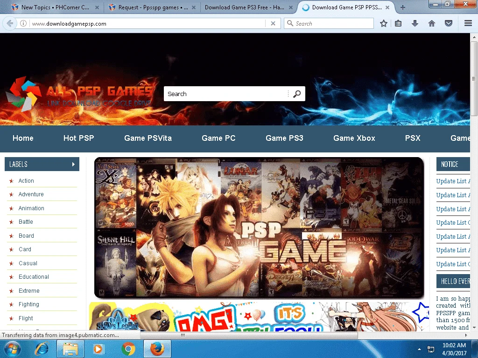The width and height of the screenshot is (478, 358).
Task: Bookmark this page with the star icon
Action: pos(384,23)
